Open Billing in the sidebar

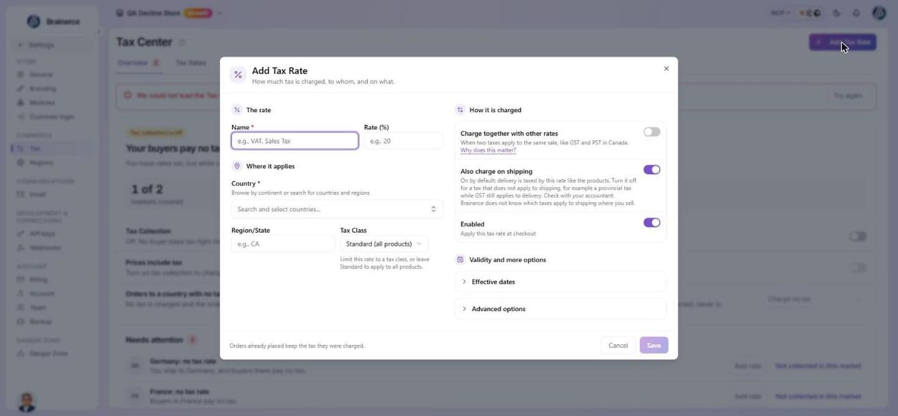[38, 279]
